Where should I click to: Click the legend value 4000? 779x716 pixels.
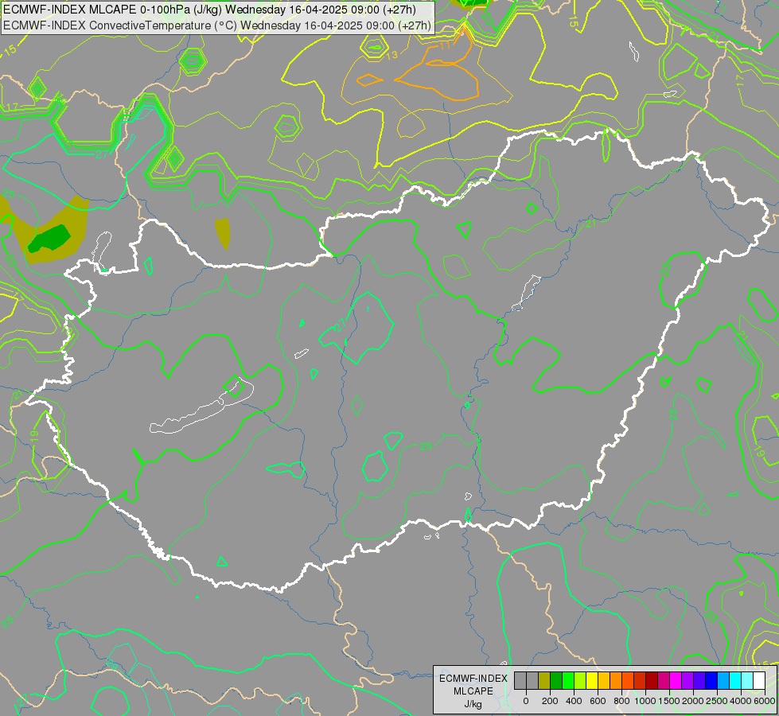pyautogui.click(x=741, y=701)
